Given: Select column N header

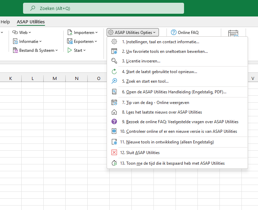Looking at the screenshot, I should 77,78.
